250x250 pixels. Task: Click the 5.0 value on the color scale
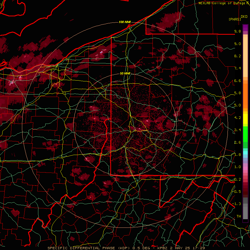pos(237,105)
